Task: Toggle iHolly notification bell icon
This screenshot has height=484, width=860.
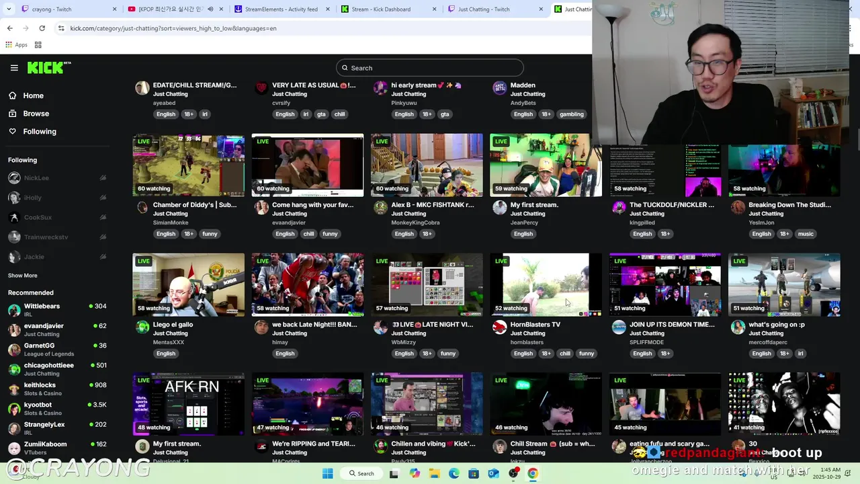Action: pos(103,198)
